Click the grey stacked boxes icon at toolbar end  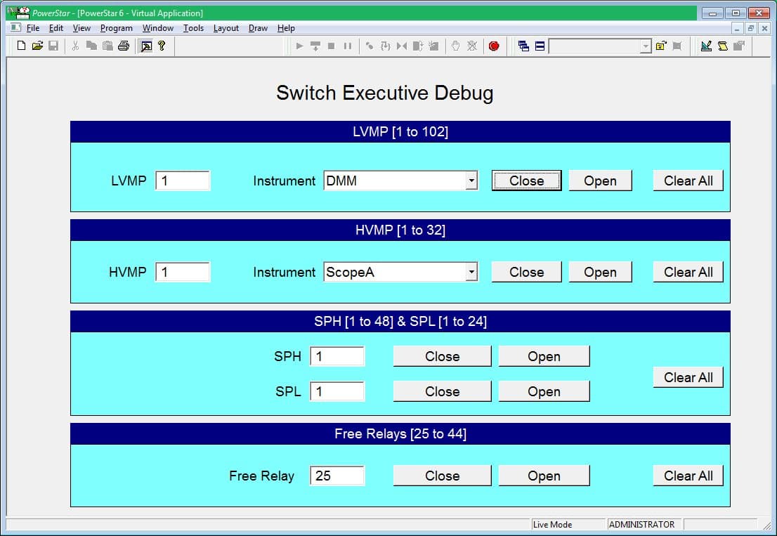pos(739,46)
